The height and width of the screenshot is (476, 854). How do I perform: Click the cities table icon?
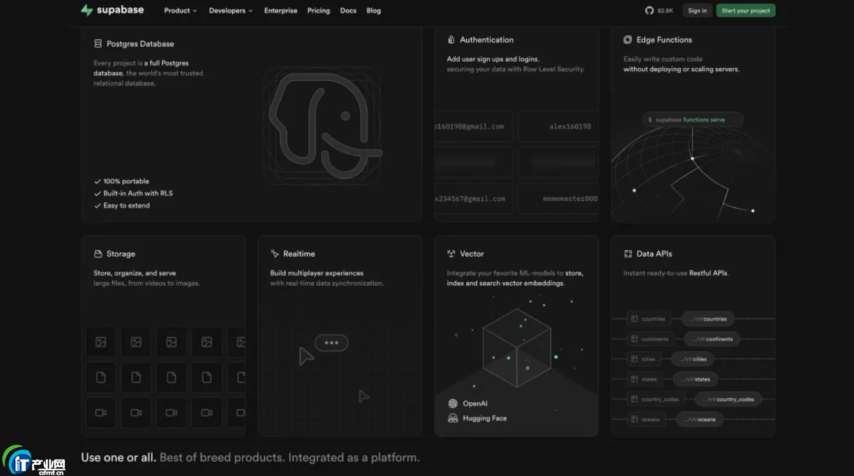635,359
